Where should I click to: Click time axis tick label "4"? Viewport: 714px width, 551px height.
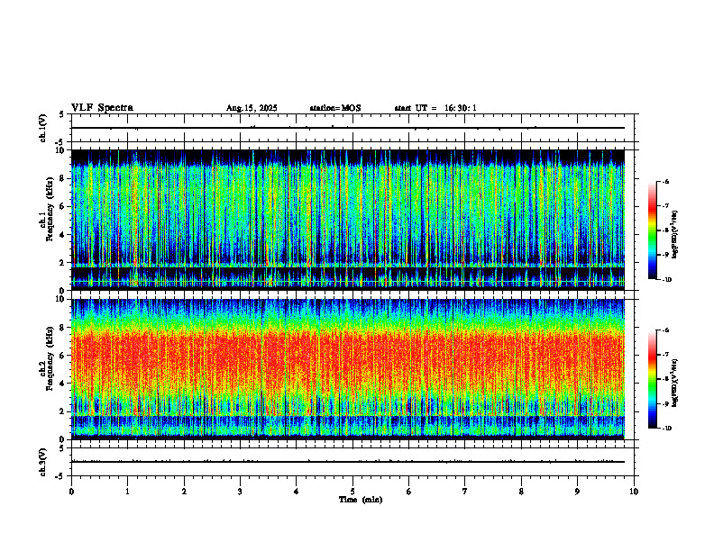[296, 492]
